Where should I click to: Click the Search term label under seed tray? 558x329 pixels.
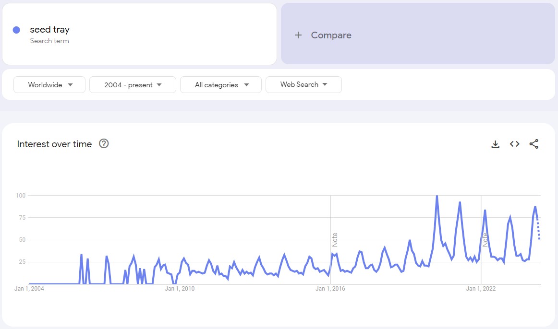(x=49, y=41)
